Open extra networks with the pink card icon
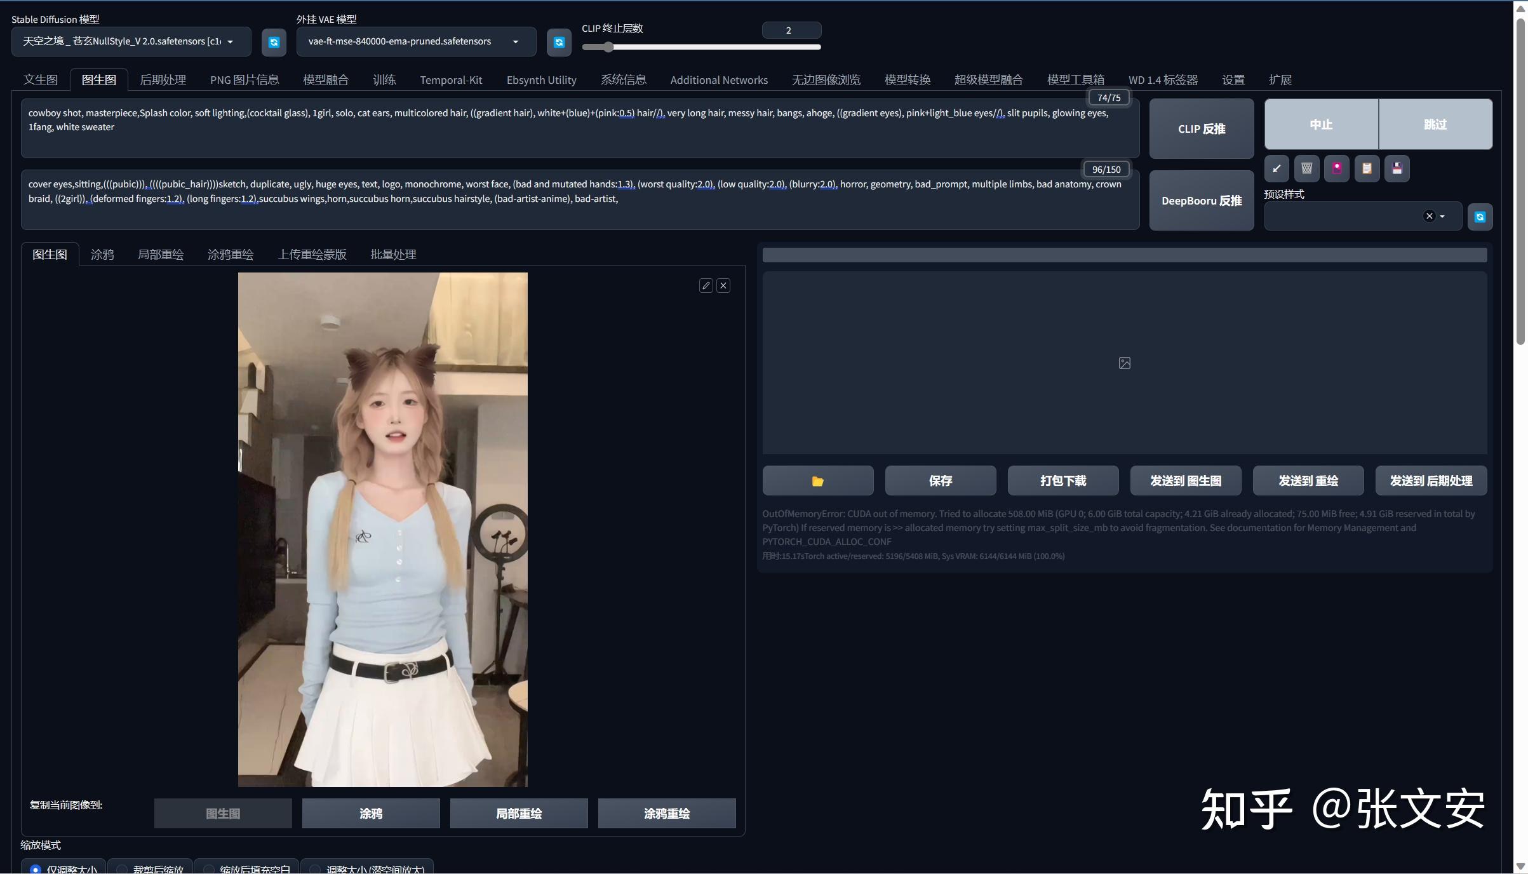Viewport: 1528px width, 874px height. click(1337, 168)
